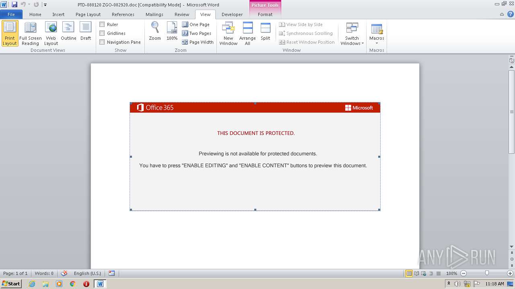This screenshot has height=289, width=515.
Task: Expand the Macros dropdown arrow
Action: pyautogui.click(x=377, y=43)
